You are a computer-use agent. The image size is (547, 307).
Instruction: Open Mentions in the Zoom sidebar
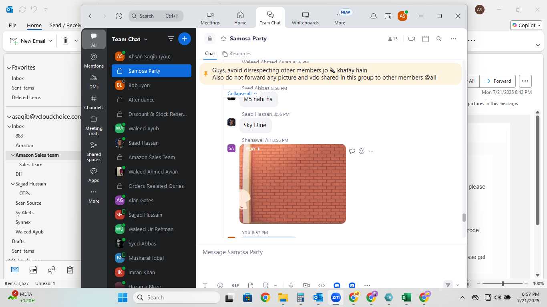click(94, 60)
